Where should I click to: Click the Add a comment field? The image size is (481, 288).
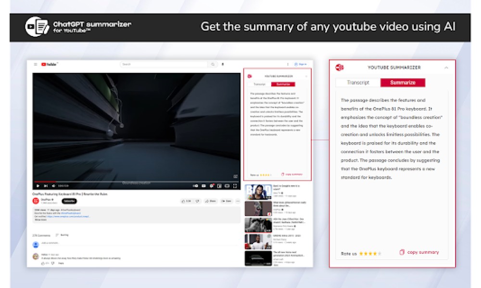click(139, 243)
